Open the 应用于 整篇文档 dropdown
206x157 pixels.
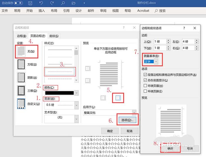click(x=134, y=113)
